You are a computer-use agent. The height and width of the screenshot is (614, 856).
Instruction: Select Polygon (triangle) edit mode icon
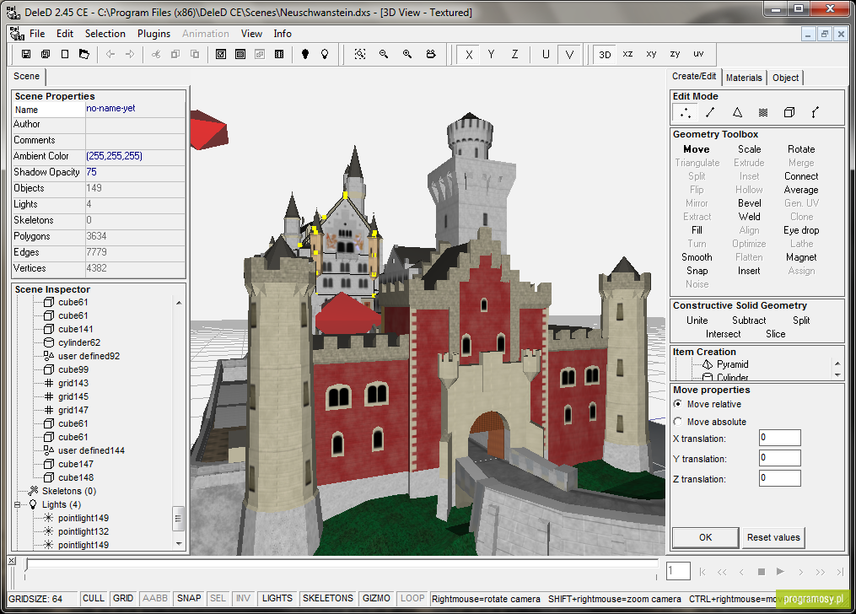click(737, 112)
